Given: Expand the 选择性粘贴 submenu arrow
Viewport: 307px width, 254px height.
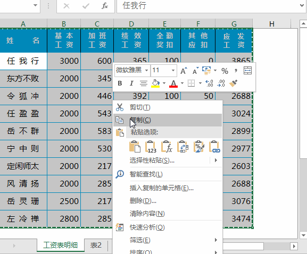Looking at the screenshot, I should 216,160.
